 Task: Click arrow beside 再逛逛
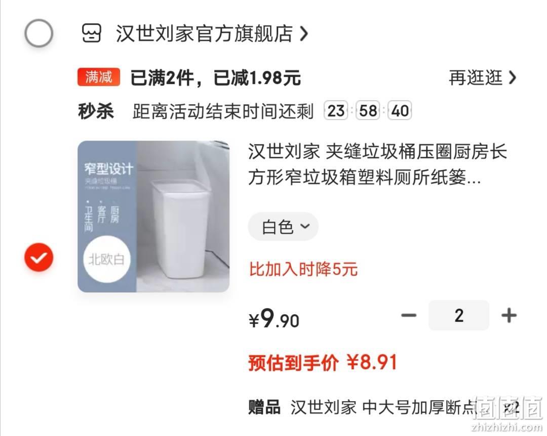click(x=512, y=78)
